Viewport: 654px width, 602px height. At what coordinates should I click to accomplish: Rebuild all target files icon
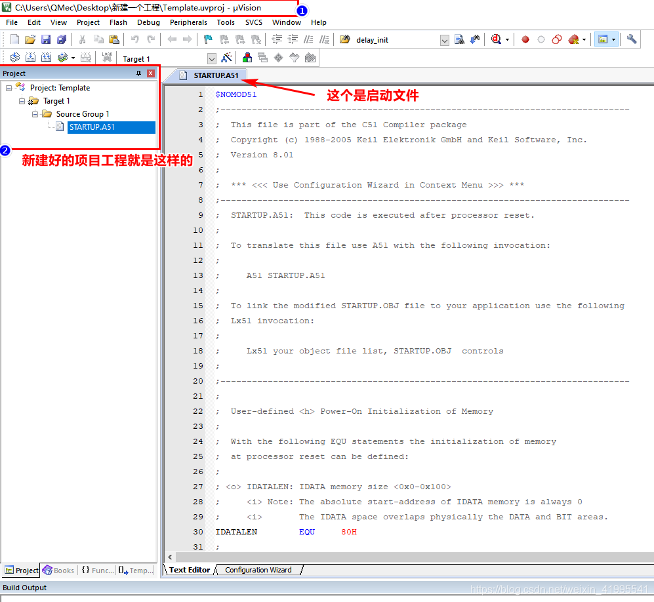(47, 58)
